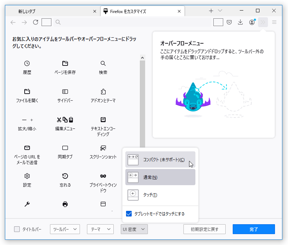Switch to the 新しいタブ tab

52,11
